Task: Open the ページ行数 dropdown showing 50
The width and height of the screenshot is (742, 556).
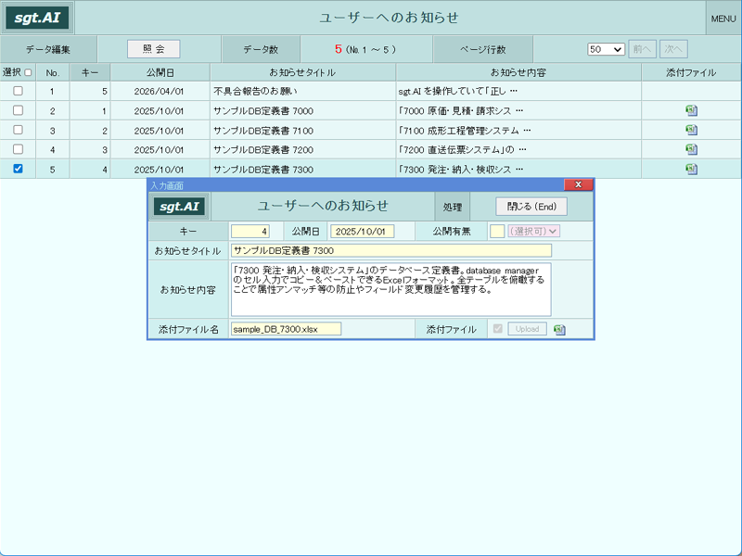Action: point(606,49)
